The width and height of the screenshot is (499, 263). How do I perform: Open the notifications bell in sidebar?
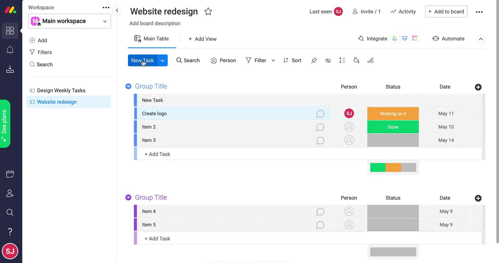(x=10, y=50)
